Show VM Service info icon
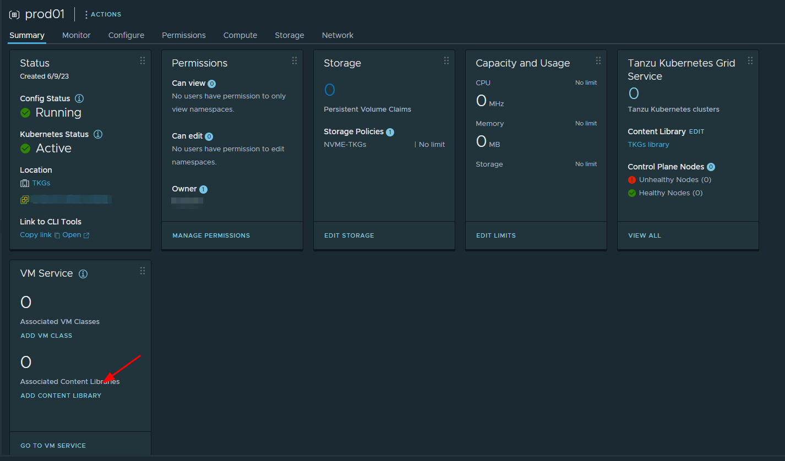 [x=83, y=274]
